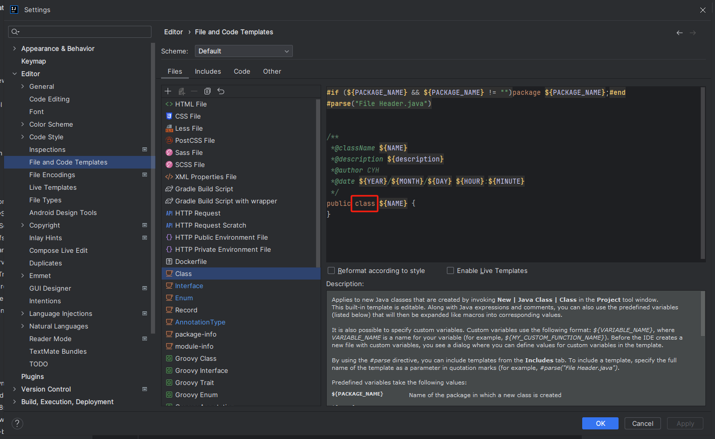
Task: Open the Plugins settings page
Action: (x=32, y=376)
